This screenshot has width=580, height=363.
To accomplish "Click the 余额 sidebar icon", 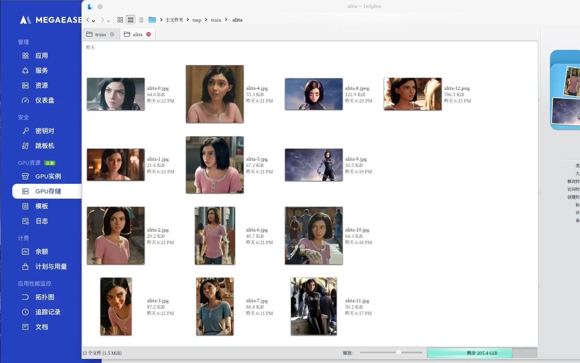I will [25, 252].
